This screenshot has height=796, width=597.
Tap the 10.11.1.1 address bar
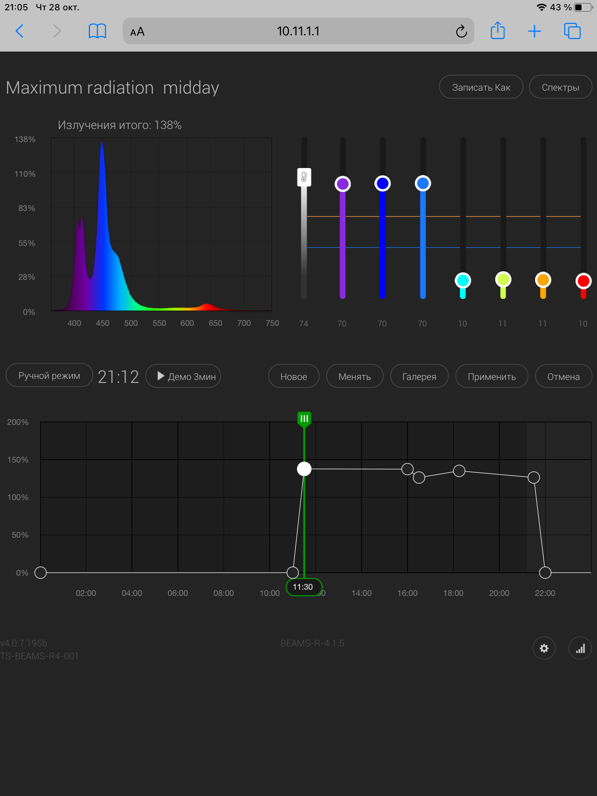coord(298,31)
